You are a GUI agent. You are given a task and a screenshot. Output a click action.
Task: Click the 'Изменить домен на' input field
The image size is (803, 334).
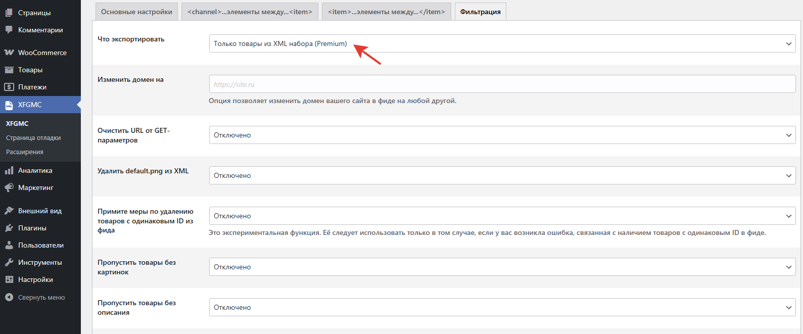click(x=502, y=84)
